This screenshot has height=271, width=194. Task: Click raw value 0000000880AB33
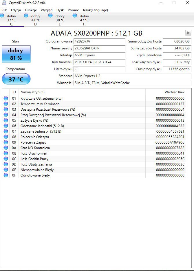pyautogui.click(x=170, y=126)
